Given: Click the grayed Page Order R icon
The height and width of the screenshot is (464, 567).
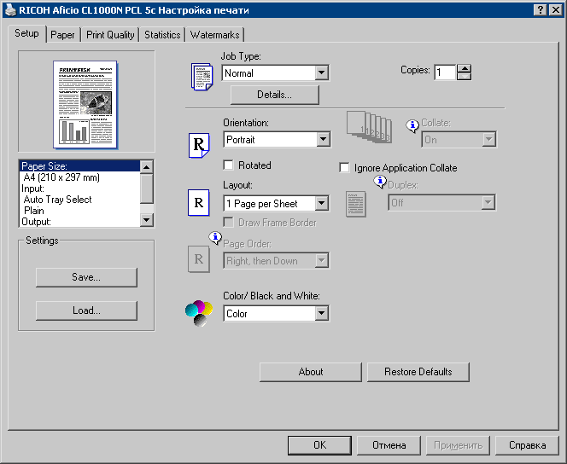Looking at the screenshot, I should click(x=198, y=259).
